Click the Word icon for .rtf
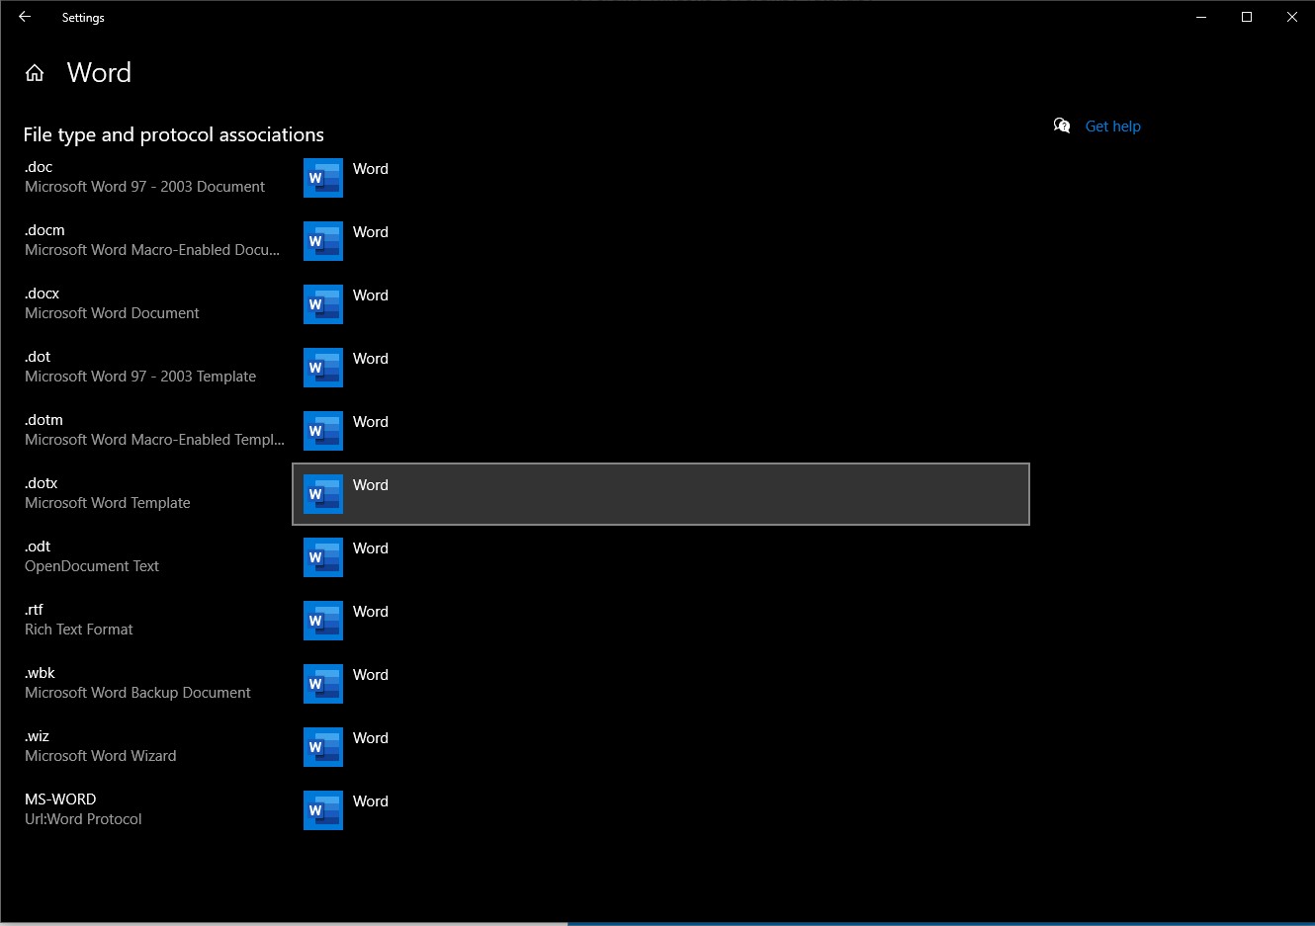 323,621
